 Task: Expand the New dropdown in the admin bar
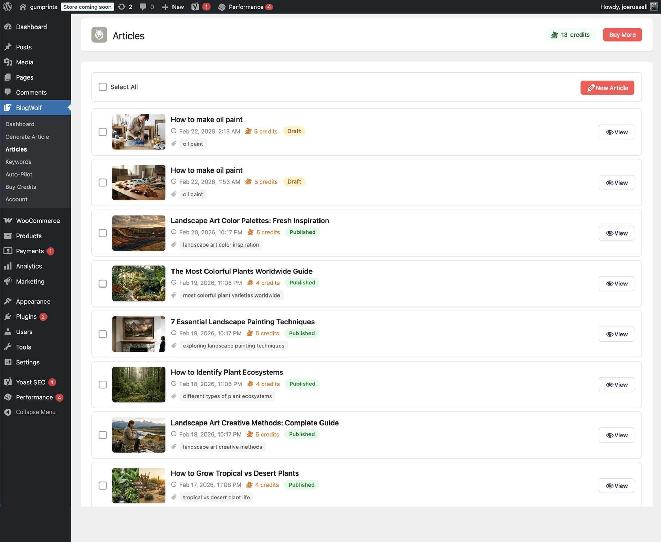click(172, 7)
